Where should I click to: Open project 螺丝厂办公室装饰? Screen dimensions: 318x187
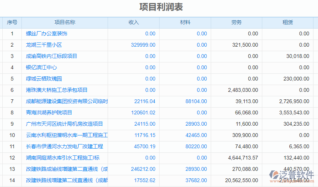click(46, 33)
